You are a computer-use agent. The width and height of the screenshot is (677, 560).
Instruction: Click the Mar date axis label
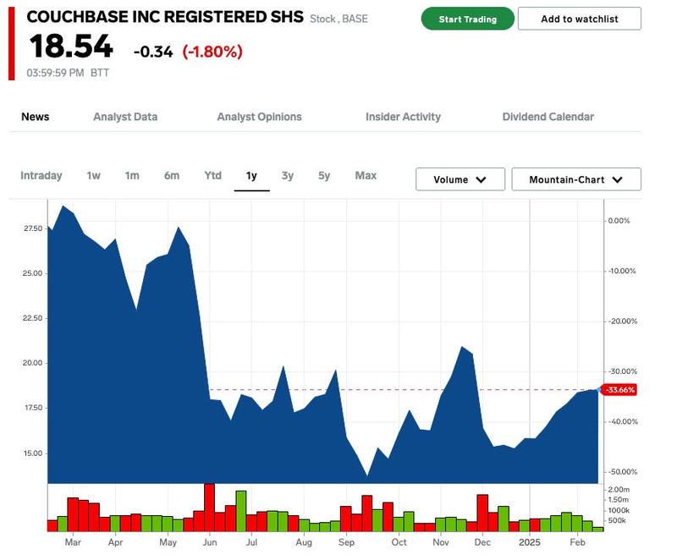click(73, 542)
